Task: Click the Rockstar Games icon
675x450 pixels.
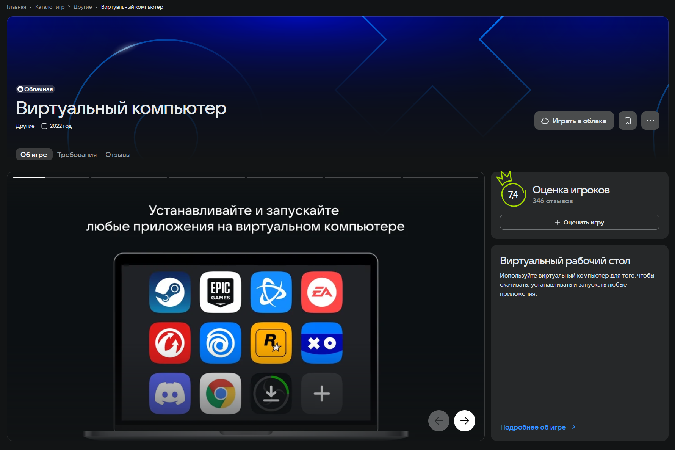Action: [x=271, y=343]
